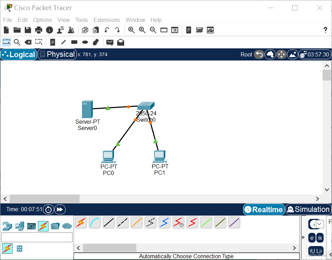Undo the last action
Image resolution: width=332 pixels, height=260 pixels.
(x=107, y=30)
